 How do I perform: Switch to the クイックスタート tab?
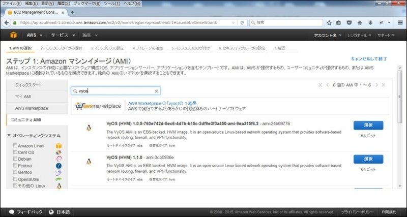pos(35,85)
